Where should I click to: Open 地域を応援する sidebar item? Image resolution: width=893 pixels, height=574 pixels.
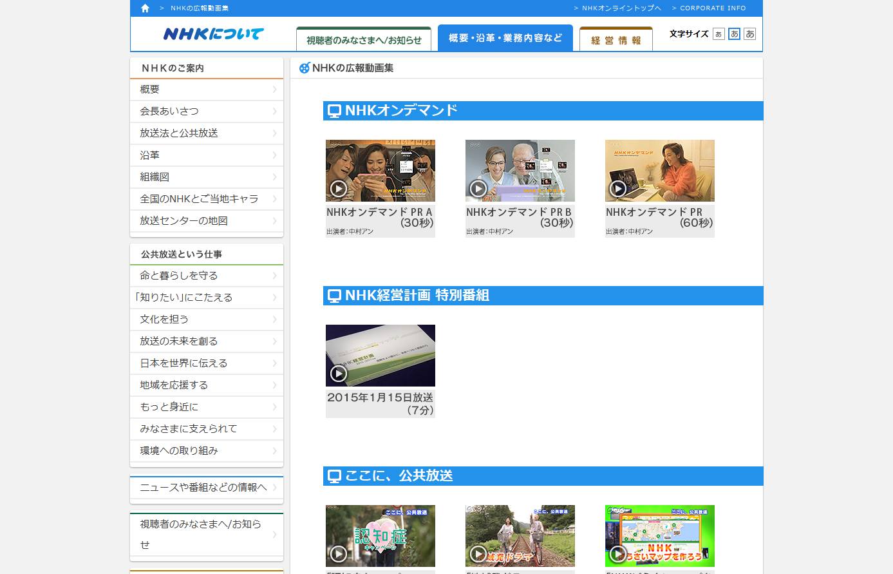[x=207, y=385]
